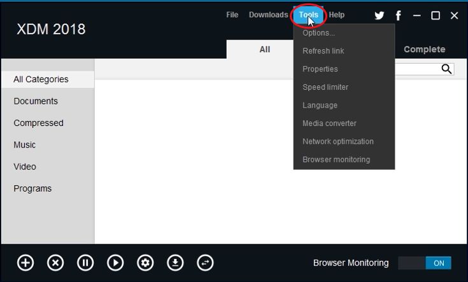Toggle the Browser Monitoring ON switch
The height and width of the screenshot is (282, 468).
tap(425, 263)
